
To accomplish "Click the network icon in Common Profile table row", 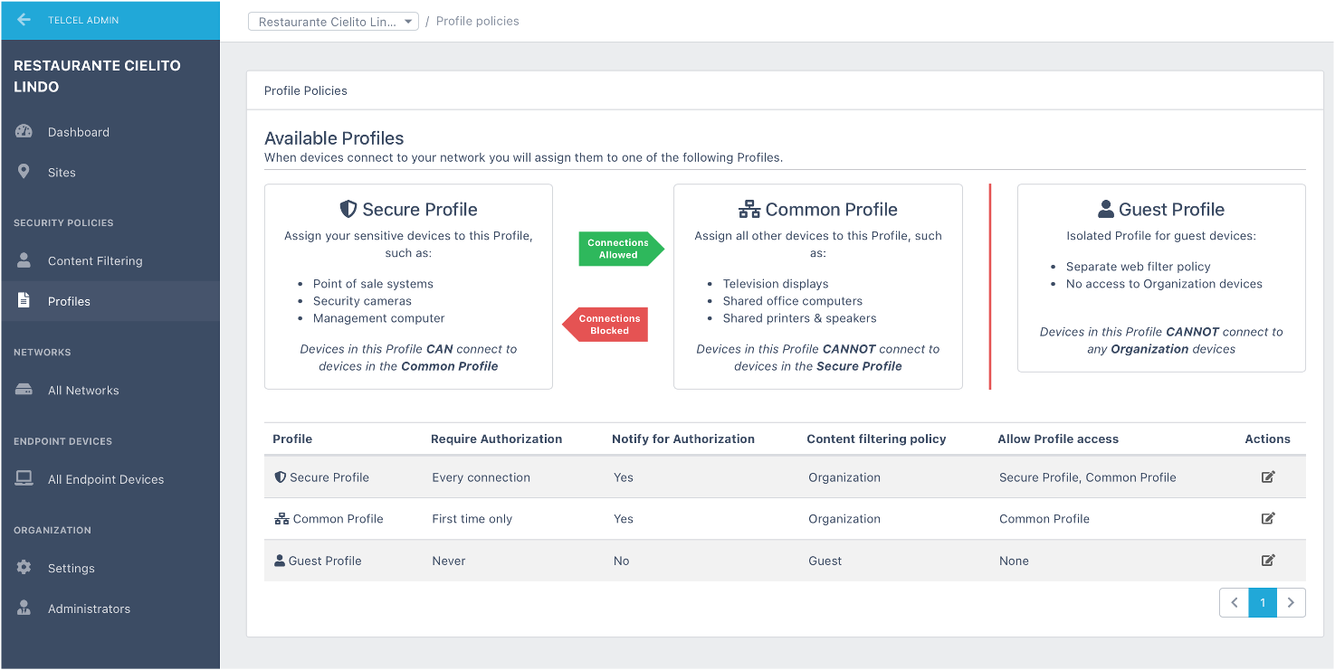I will [281, 518].
